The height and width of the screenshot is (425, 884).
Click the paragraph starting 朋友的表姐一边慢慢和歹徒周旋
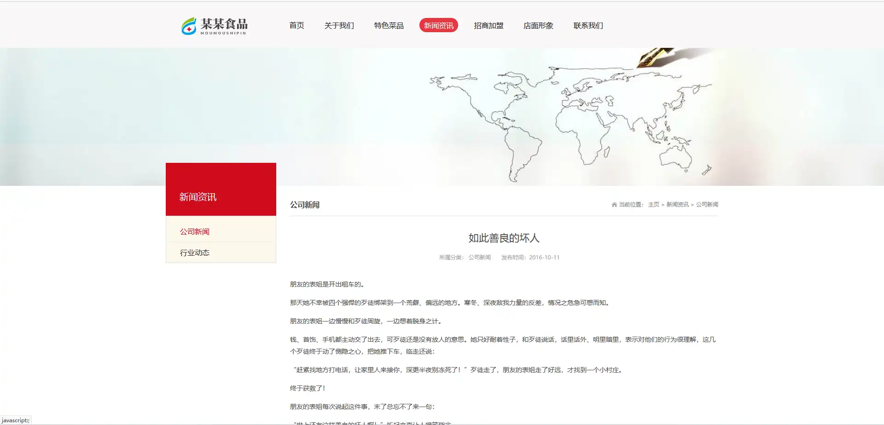point(367,321)
